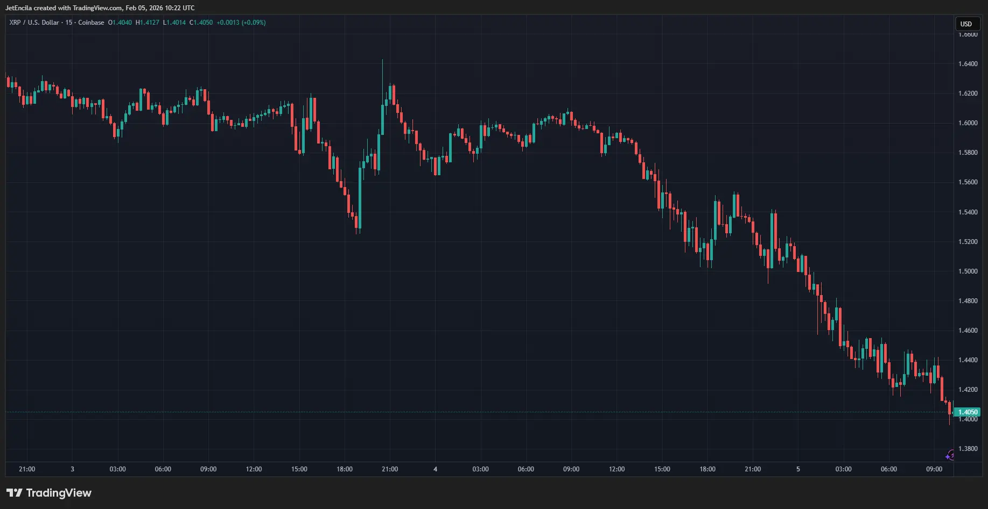Screen dimensions: 988x509
Task: Click the JetEncila created with TradingView.com caption
Action: [100, 8]
